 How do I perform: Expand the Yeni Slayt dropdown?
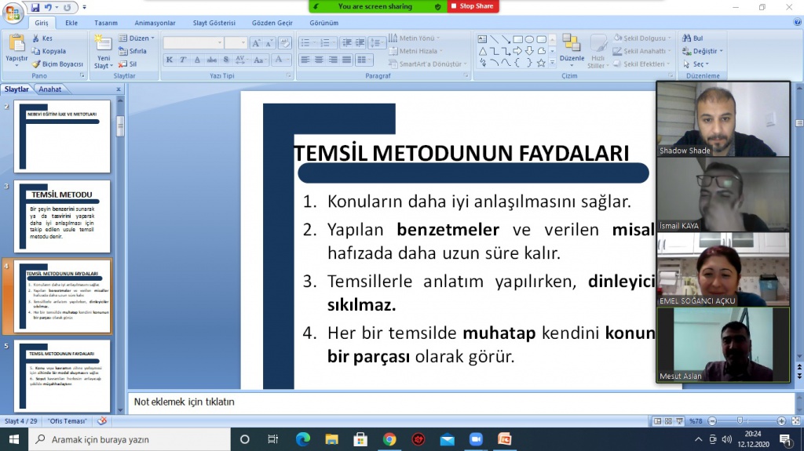tap(103, 66)
